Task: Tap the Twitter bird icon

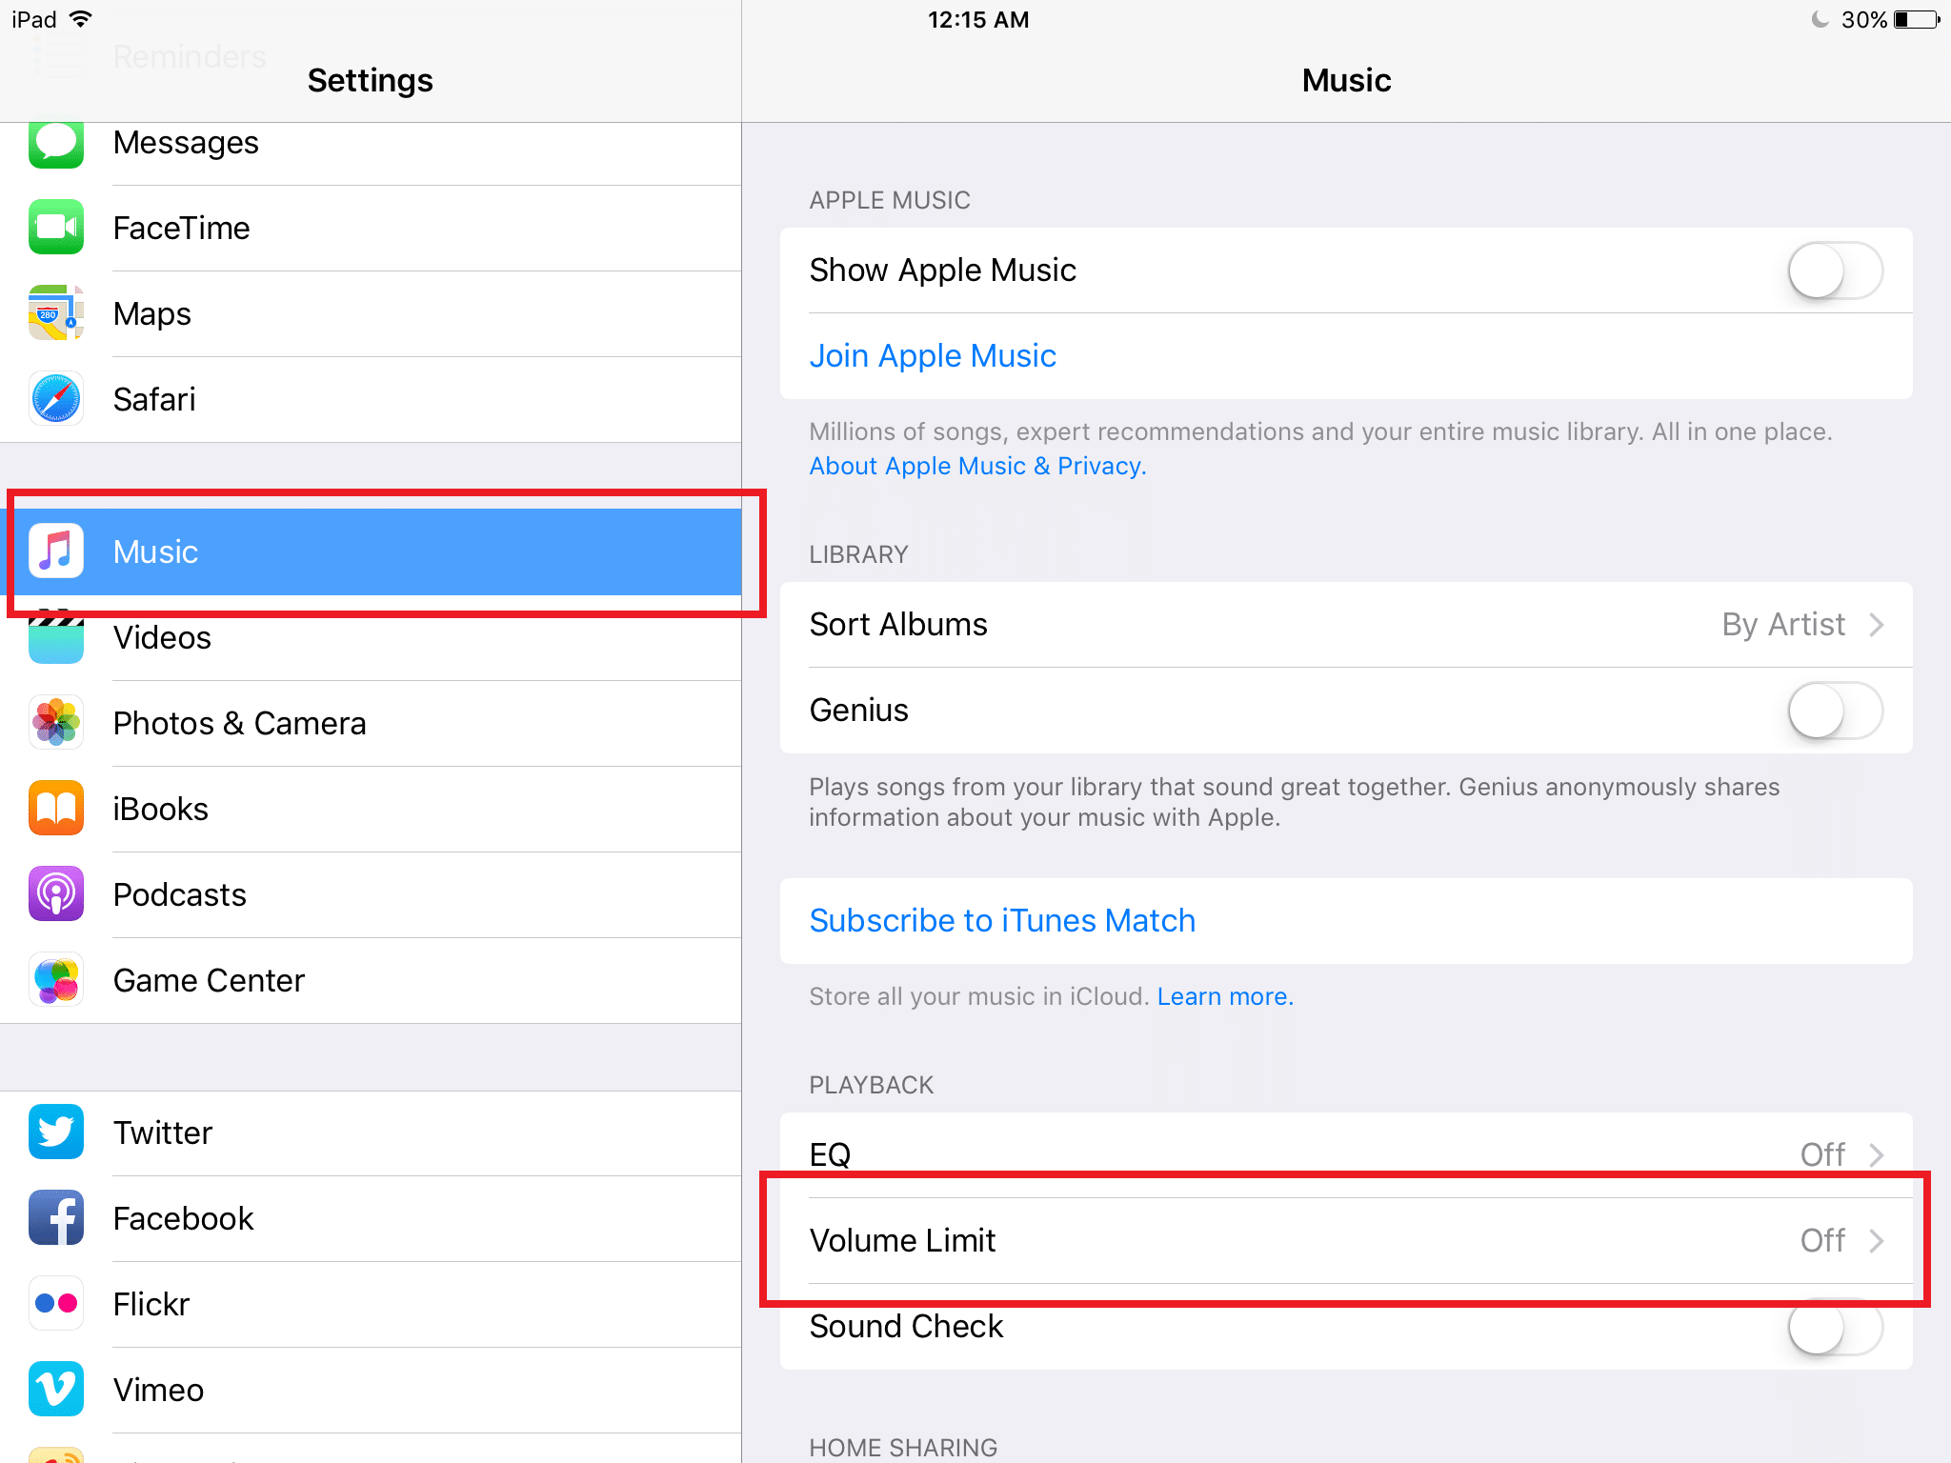Action: pos(55,1132)
